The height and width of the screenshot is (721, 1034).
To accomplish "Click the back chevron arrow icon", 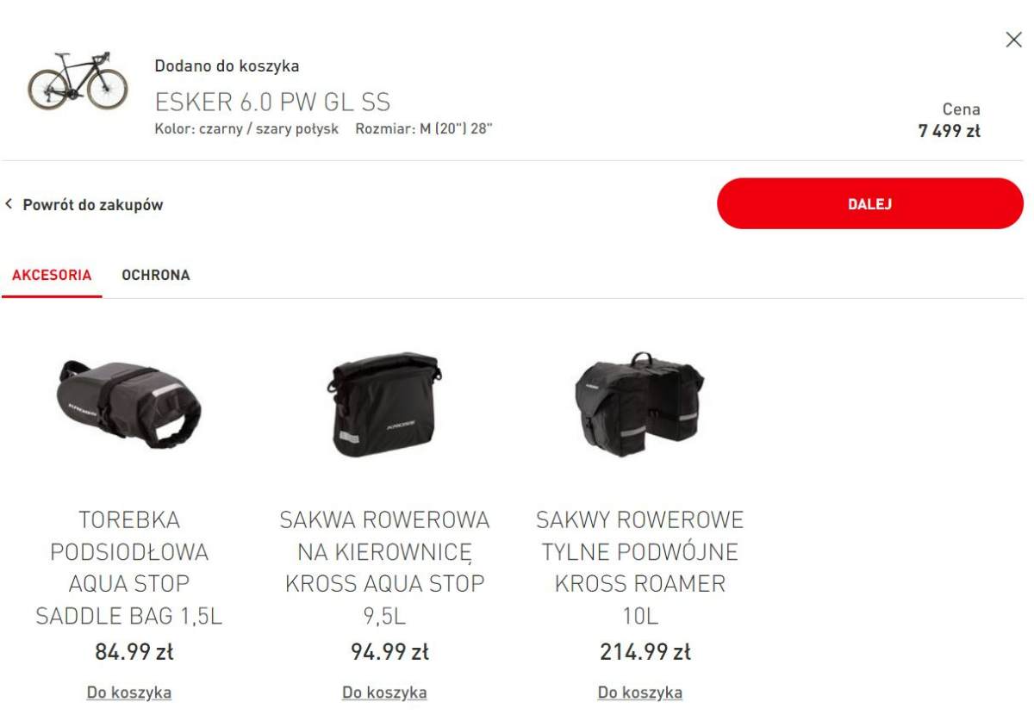I will [x=9, y=204].
